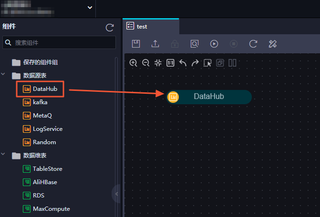
Task: Select the 数据维表 folder label
Action: click(35, 156)
